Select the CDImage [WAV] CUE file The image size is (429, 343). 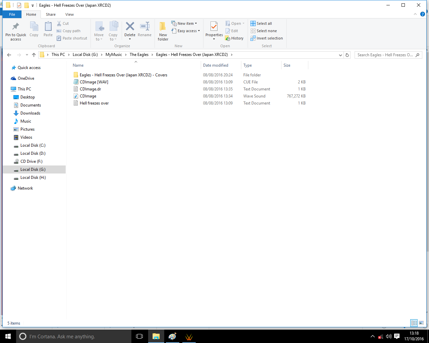pyautogui.click(x=190, y=82)
